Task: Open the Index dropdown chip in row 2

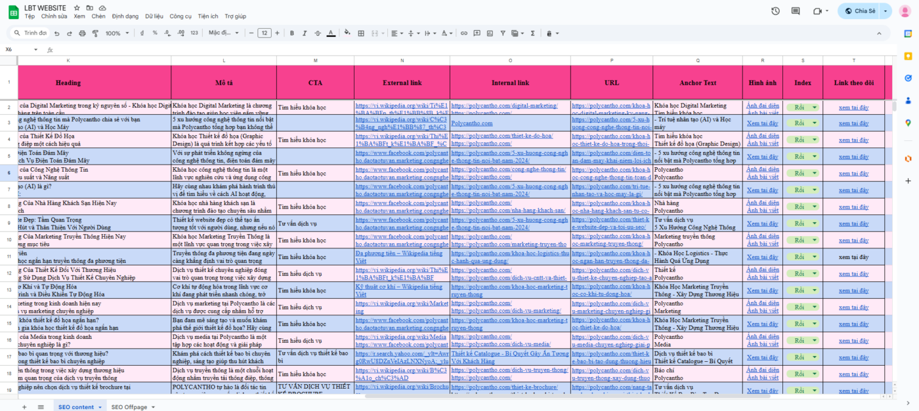Action: click(803, 106)
